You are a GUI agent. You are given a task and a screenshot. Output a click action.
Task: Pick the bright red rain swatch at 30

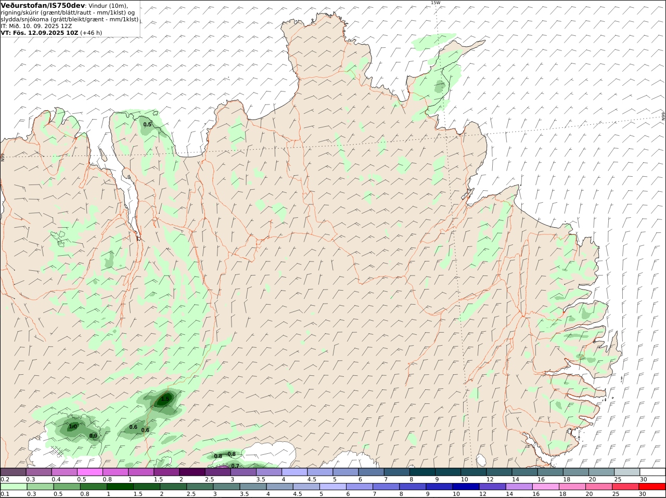(652, 487)
